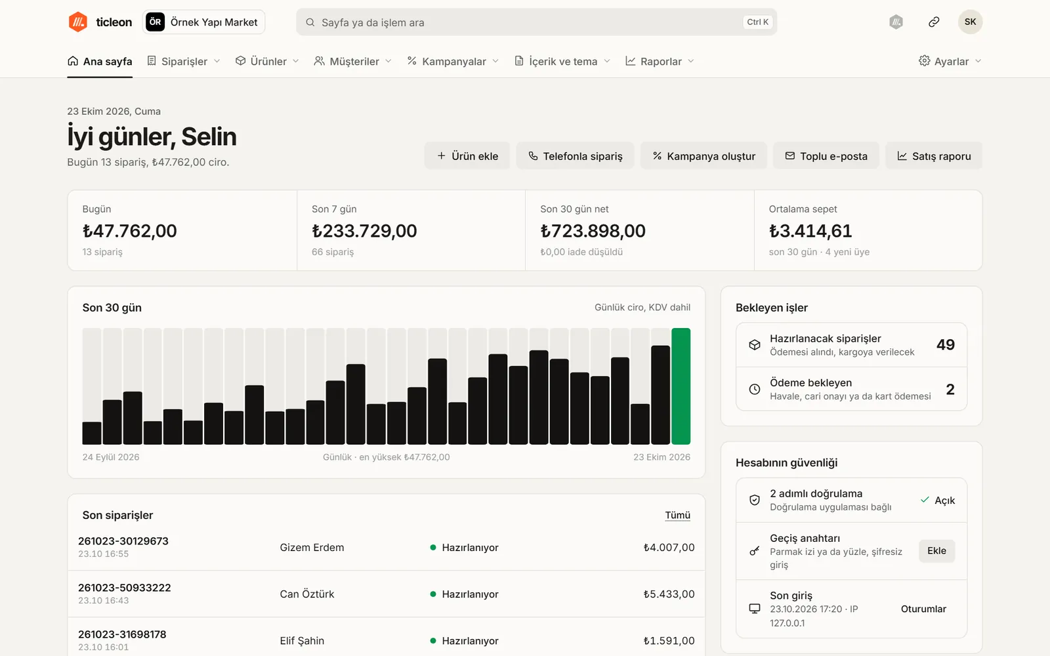Expand the Kampanyalar menu chevron
This screenshot has width=1050, height=656.
pos(495,61)
